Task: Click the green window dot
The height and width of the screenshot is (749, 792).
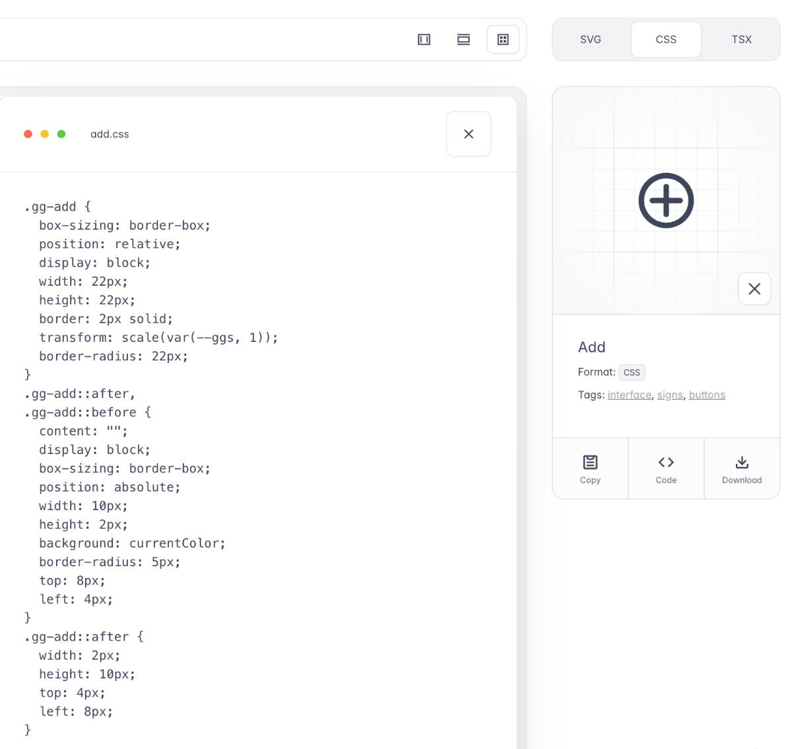Action: 61,134
